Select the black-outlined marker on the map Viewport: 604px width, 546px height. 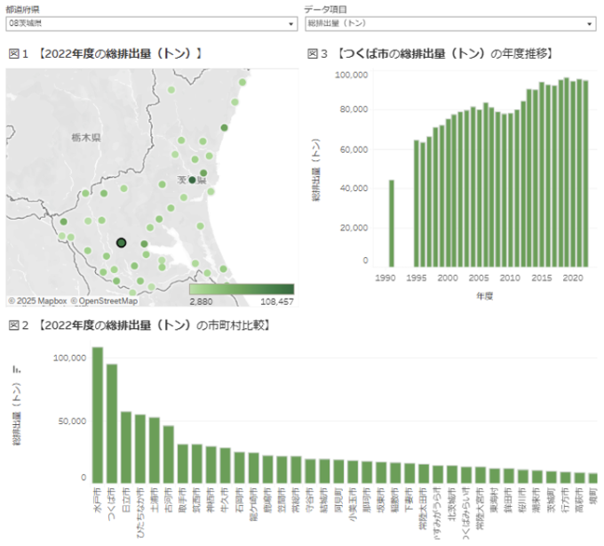[122, 243]
